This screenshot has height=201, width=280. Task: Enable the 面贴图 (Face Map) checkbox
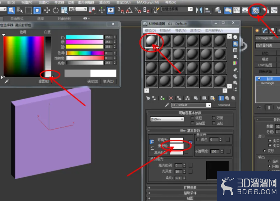[192, 123]
